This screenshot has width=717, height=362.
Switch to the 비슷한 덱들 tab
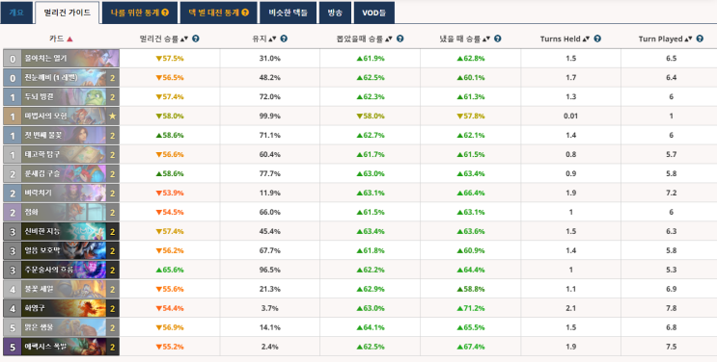pos(289,13)
